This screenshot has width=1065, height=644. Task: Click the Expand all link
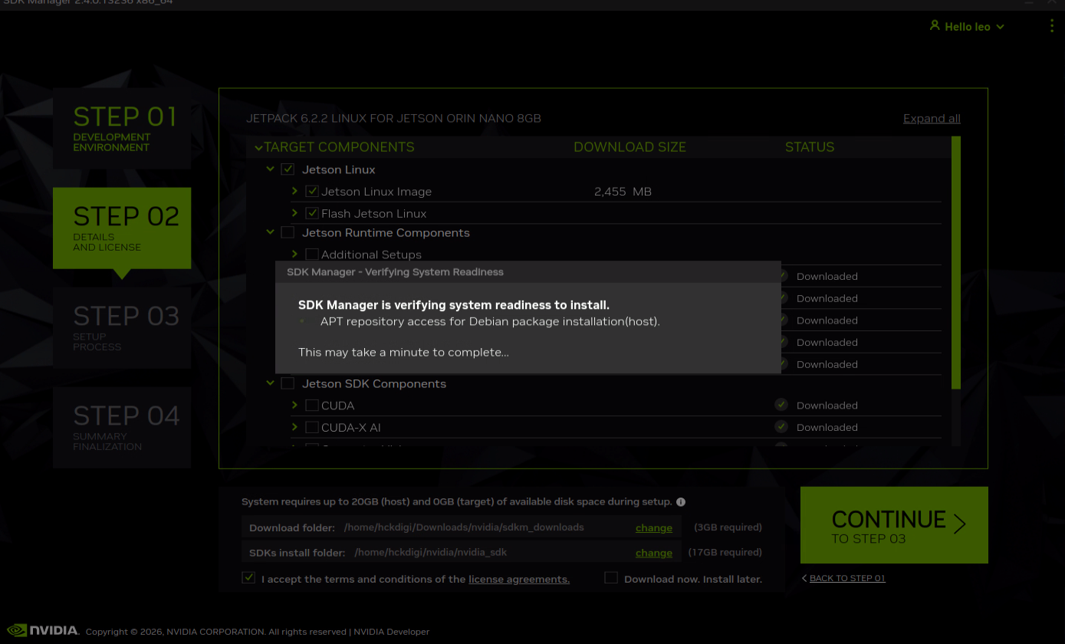pos(932,118)
